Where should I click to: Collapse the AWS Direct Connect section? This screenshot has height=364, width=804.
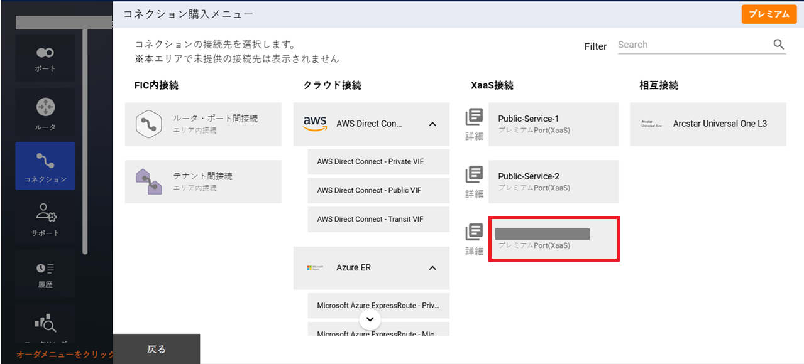(x=432, y=124)
